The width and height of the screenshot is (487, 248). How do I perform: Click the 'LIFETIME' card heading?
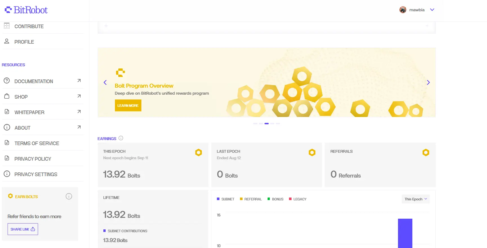coord(111,198)
